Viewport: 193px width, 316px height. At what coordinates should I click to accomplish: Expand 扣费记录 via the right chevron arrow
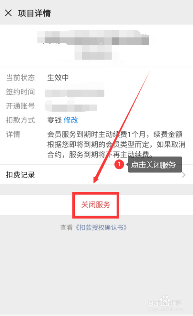184,175
